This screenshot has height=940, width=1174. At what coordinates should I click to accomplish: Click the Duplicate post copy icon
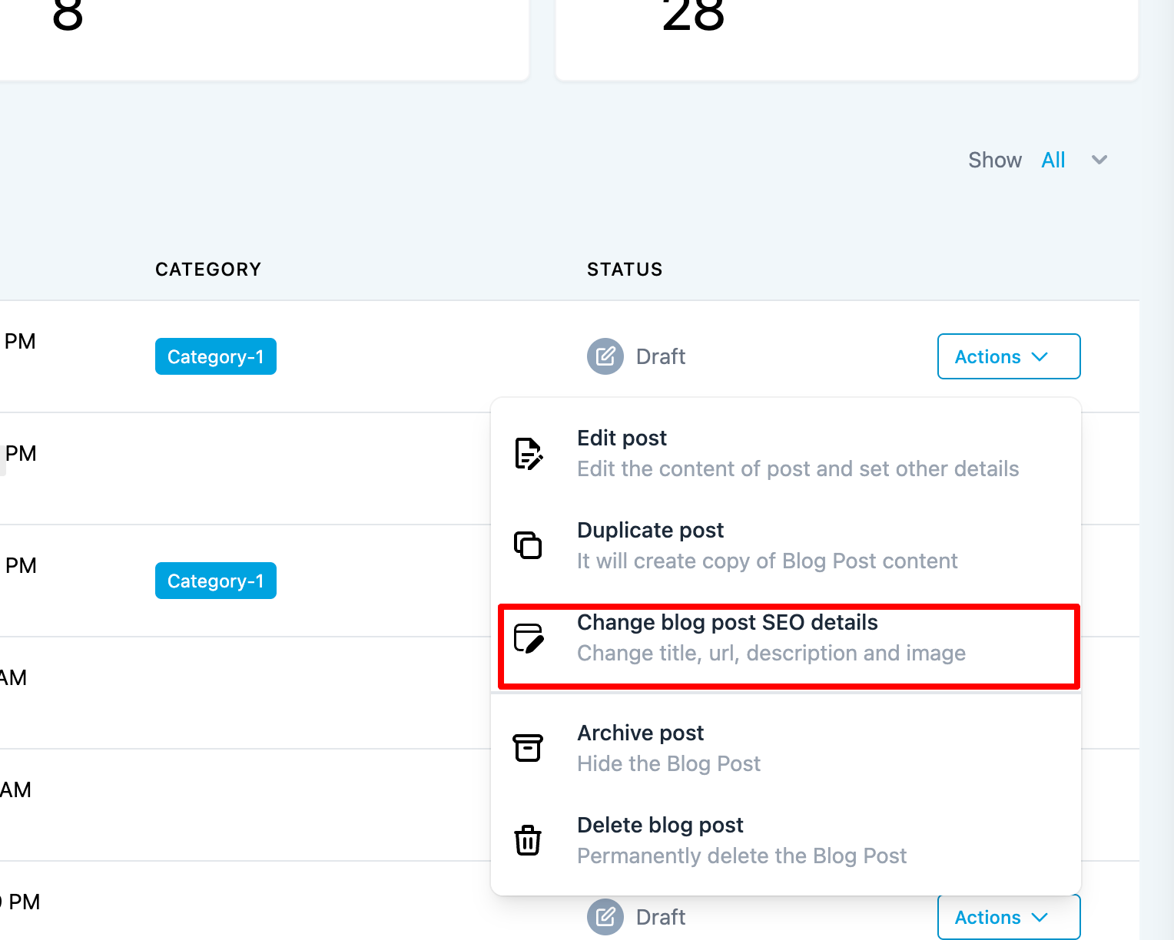(528, 545)
